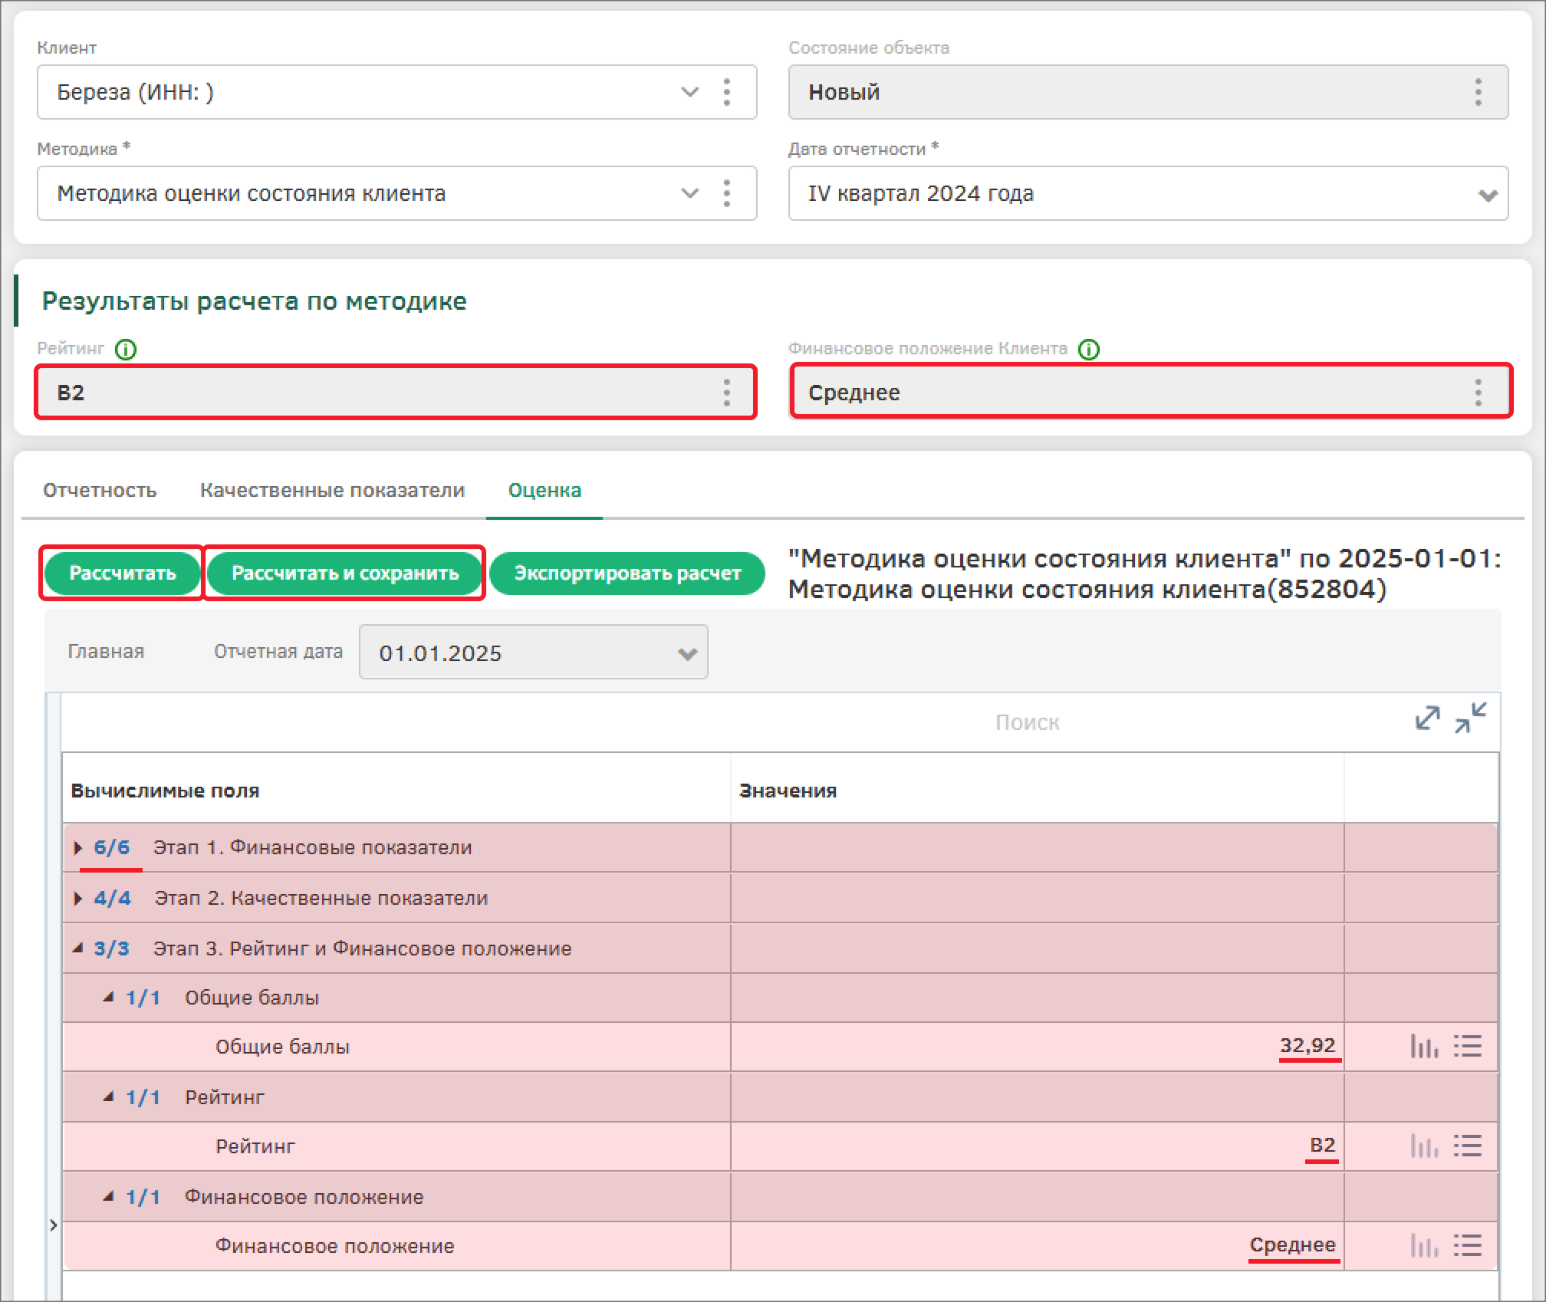Click the value B2 in Рейтинг table row
The width and height of the screenshot is (1546, 1302).
pos(1322,1146)
